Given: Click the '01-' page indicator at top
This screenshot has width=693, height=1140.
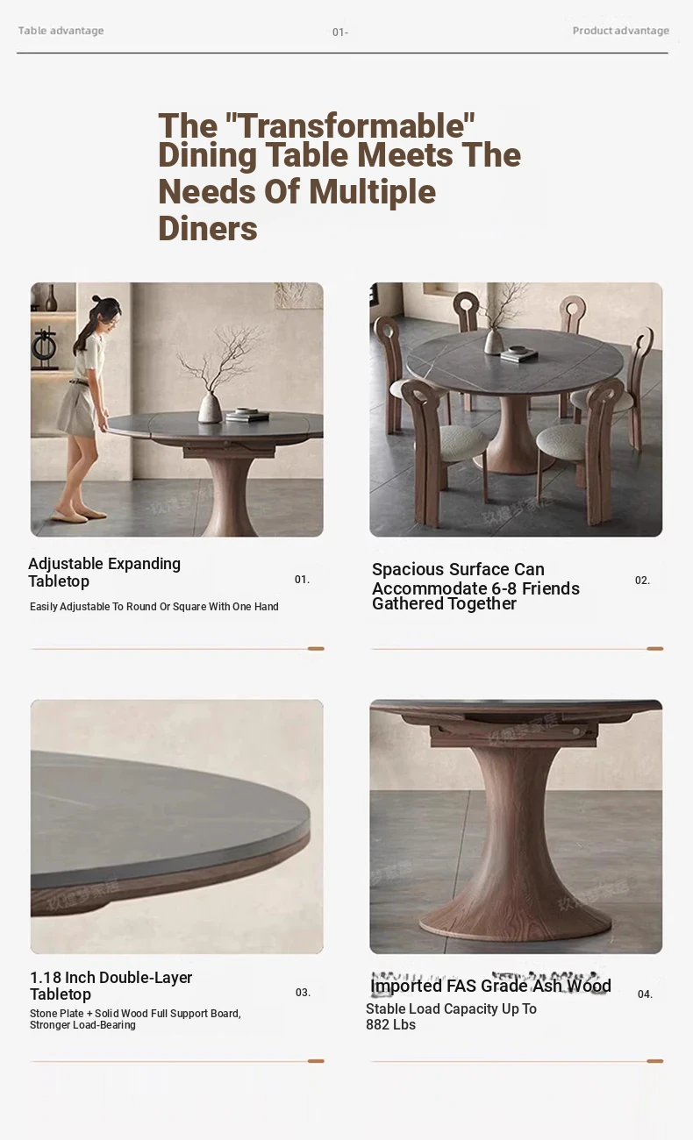Looking at the screenshot, I should (340, 32).
